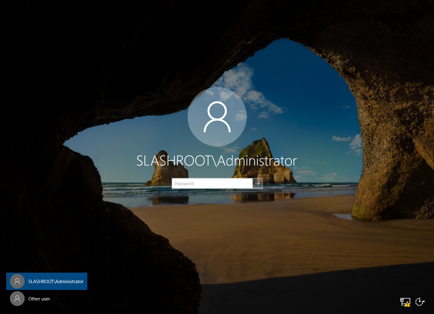Click SLASHROOT\Administrator label in the user list
Viewport: 434px width, 314px height.
56,282
